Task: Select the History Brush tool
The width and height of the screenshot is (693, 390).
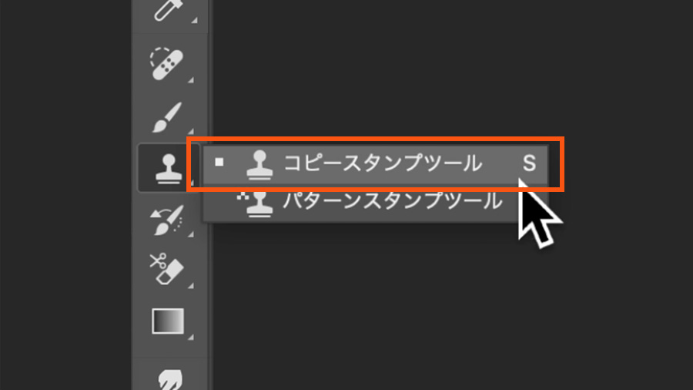Action: coord(166,220)
